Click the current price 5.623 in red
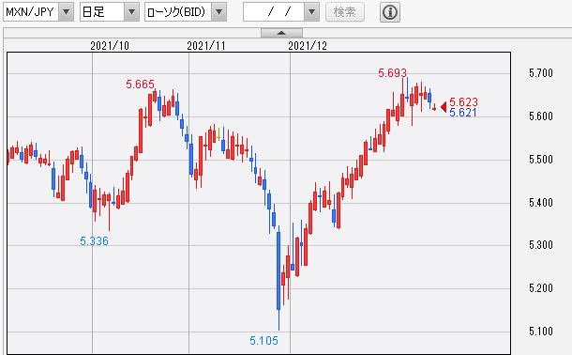The height and width of the screenshot is (355, 572). [463, 101]
